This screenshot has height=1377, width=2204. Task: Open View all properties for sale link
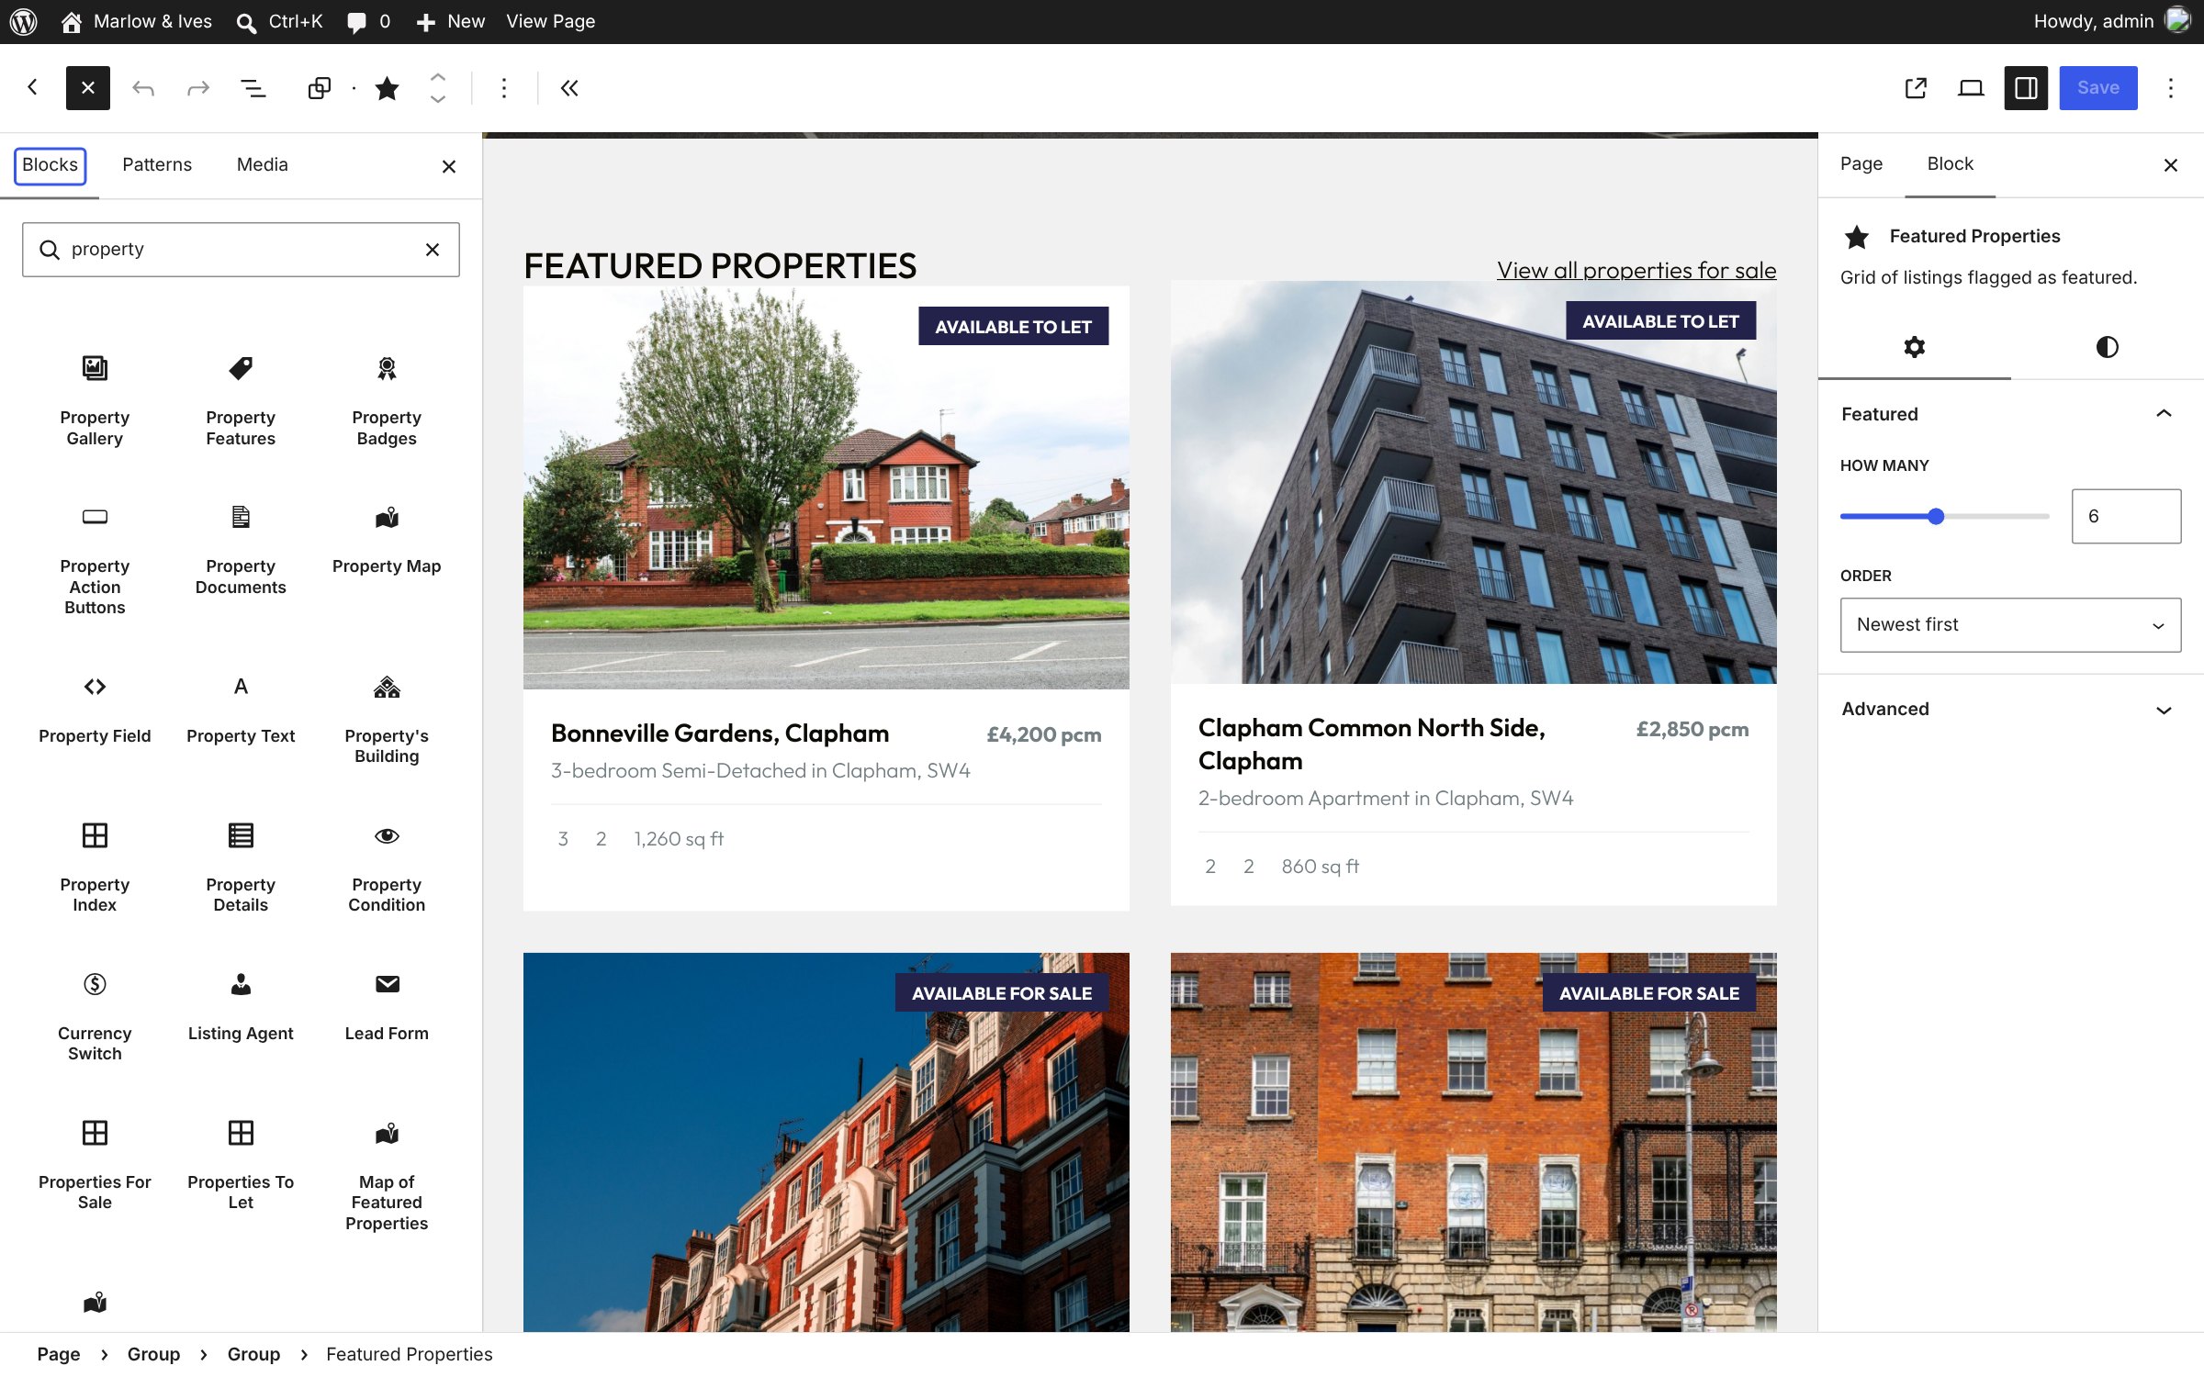1636,270
